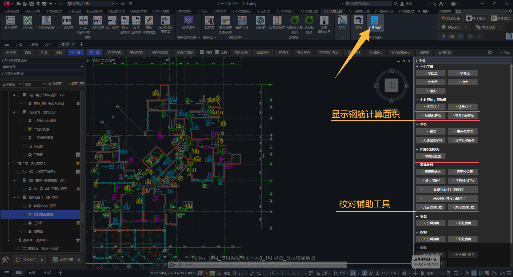Click the 颜色渲染 color rendering swatch

444,27
